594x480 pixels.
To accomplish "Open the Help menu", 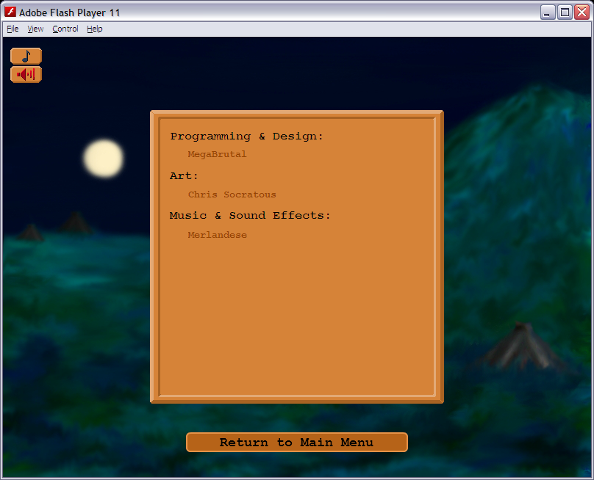I will point(95,29).
